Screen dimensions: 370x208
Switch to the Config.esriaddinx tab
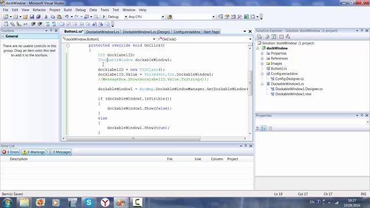(x=187, y=32)
